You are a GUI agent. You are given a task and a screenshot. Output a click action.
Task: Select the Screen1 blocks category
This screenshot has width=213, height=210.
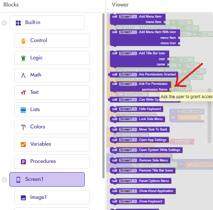(x=47, y=179)
